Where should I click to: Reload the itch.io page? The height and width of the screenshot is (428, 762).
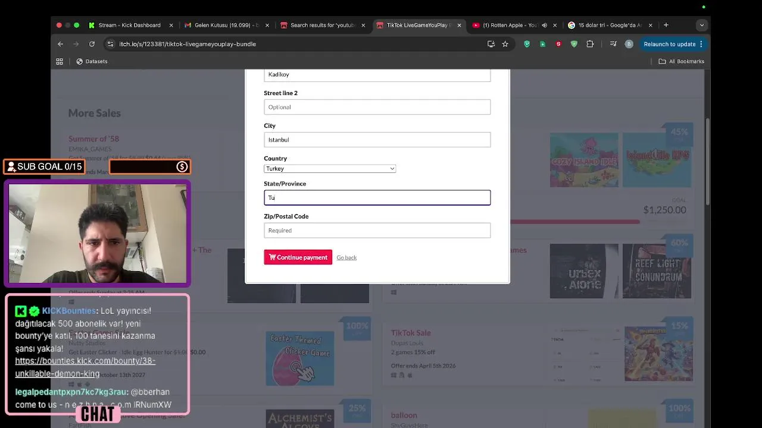point(92,44)
